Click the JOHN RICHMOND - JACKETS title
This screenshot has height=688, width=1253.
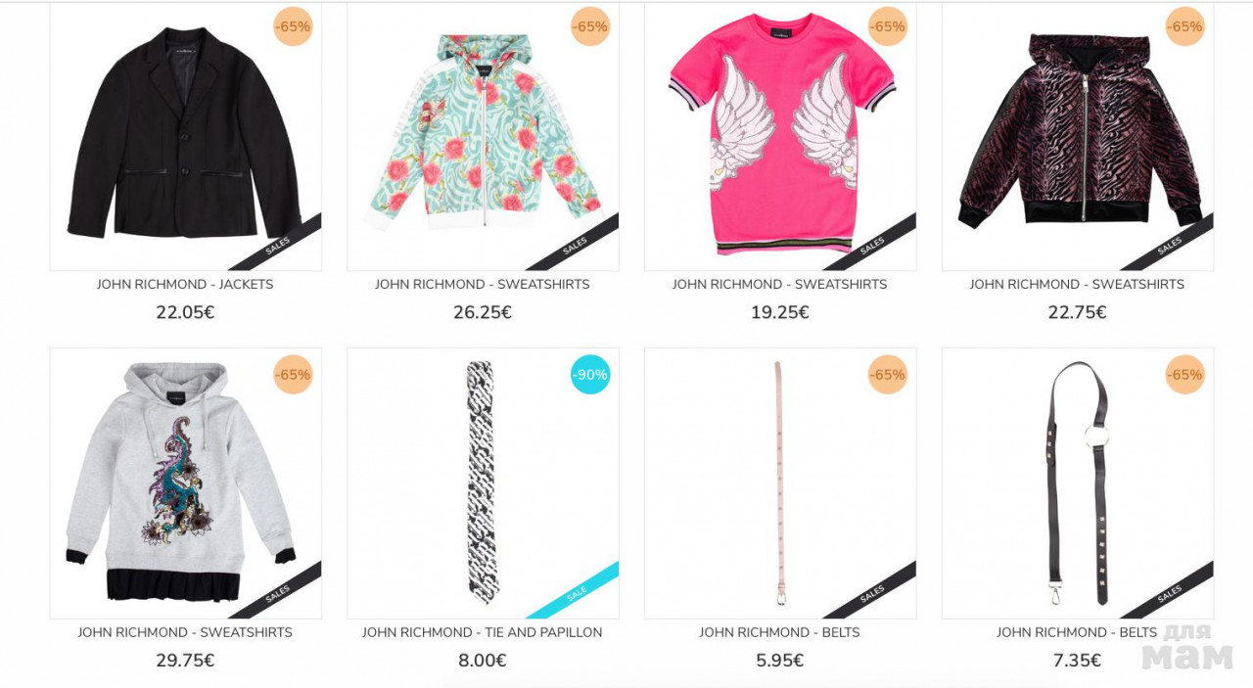185,285
